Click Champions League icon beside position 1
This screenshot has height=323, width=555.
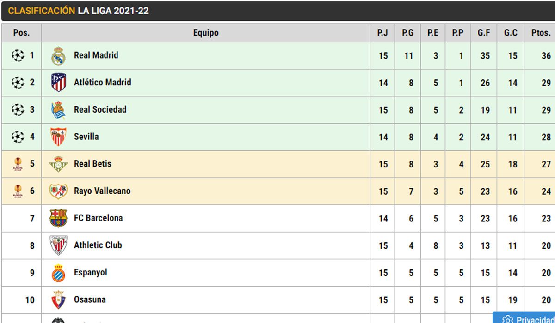[18, 56]
